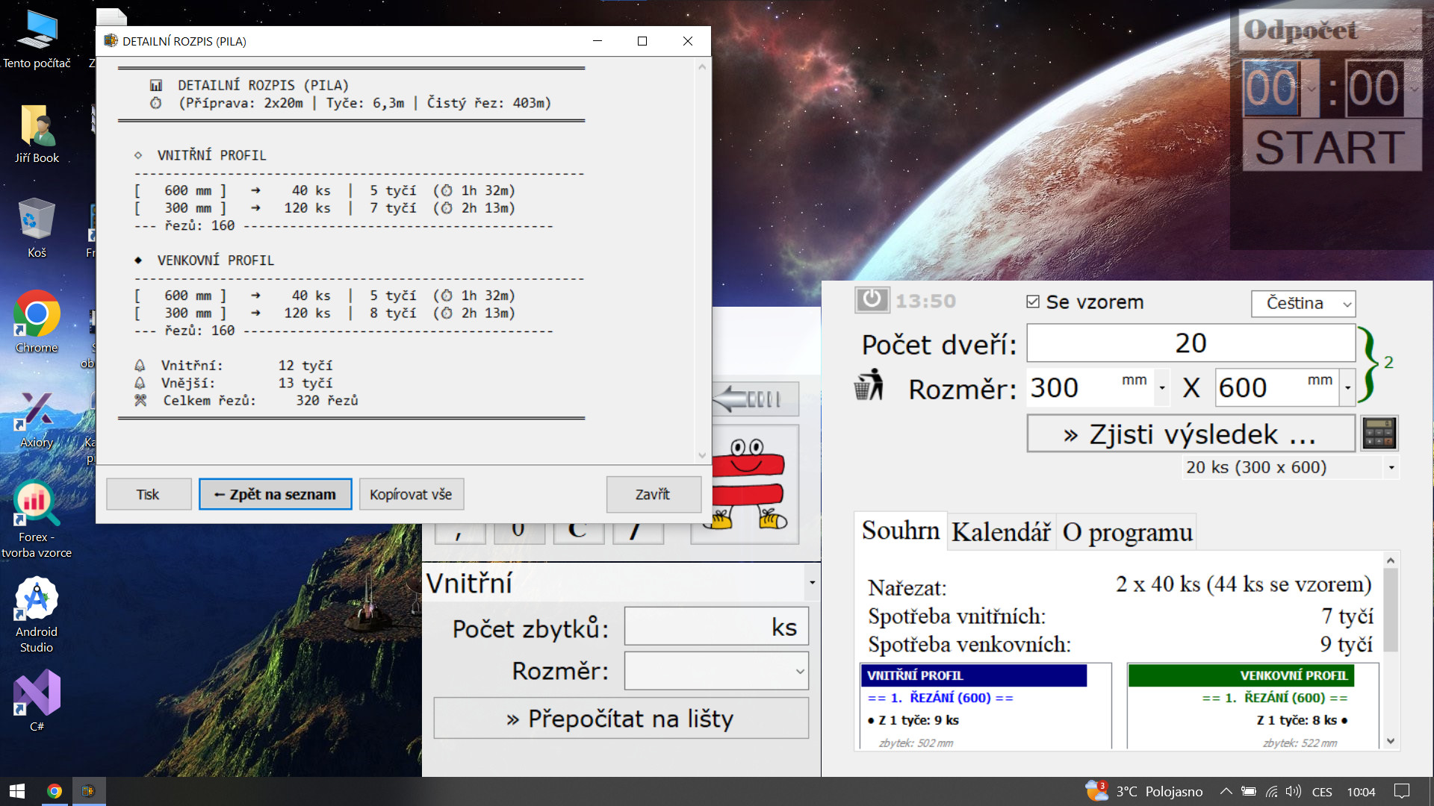Open the Vnitřní profile dropdown arrow
The height and width of the screenshot is (806, 1434).
tap(812, 583)
